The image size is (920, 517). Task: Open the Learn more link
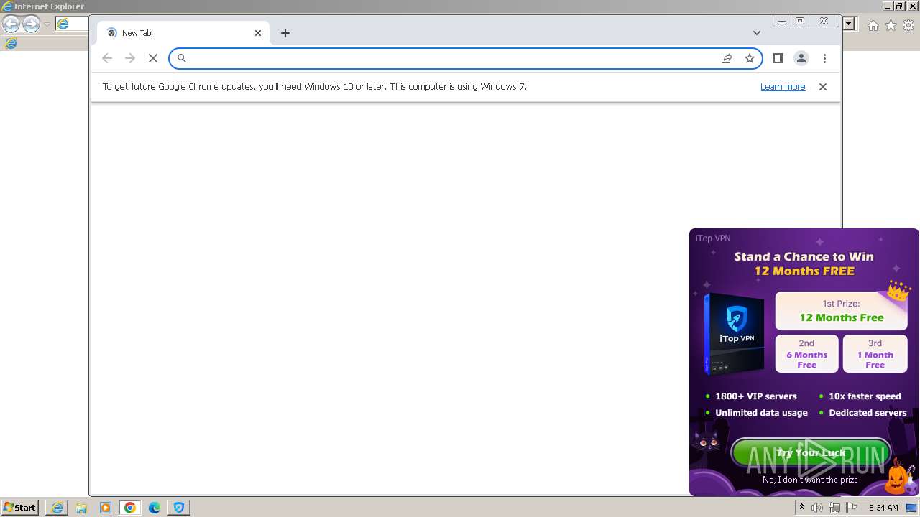point(783,86)
